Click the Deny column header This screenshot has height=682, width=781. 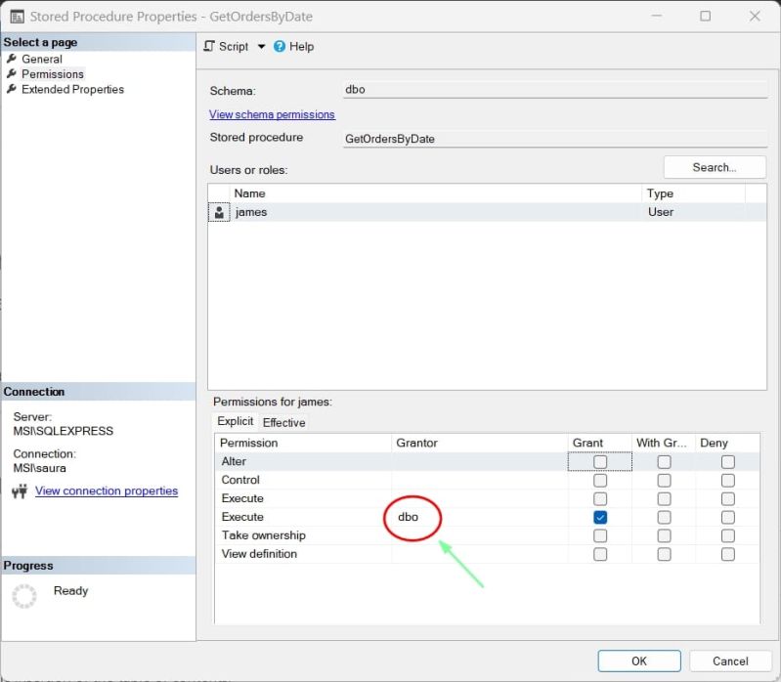coord(727,443)
